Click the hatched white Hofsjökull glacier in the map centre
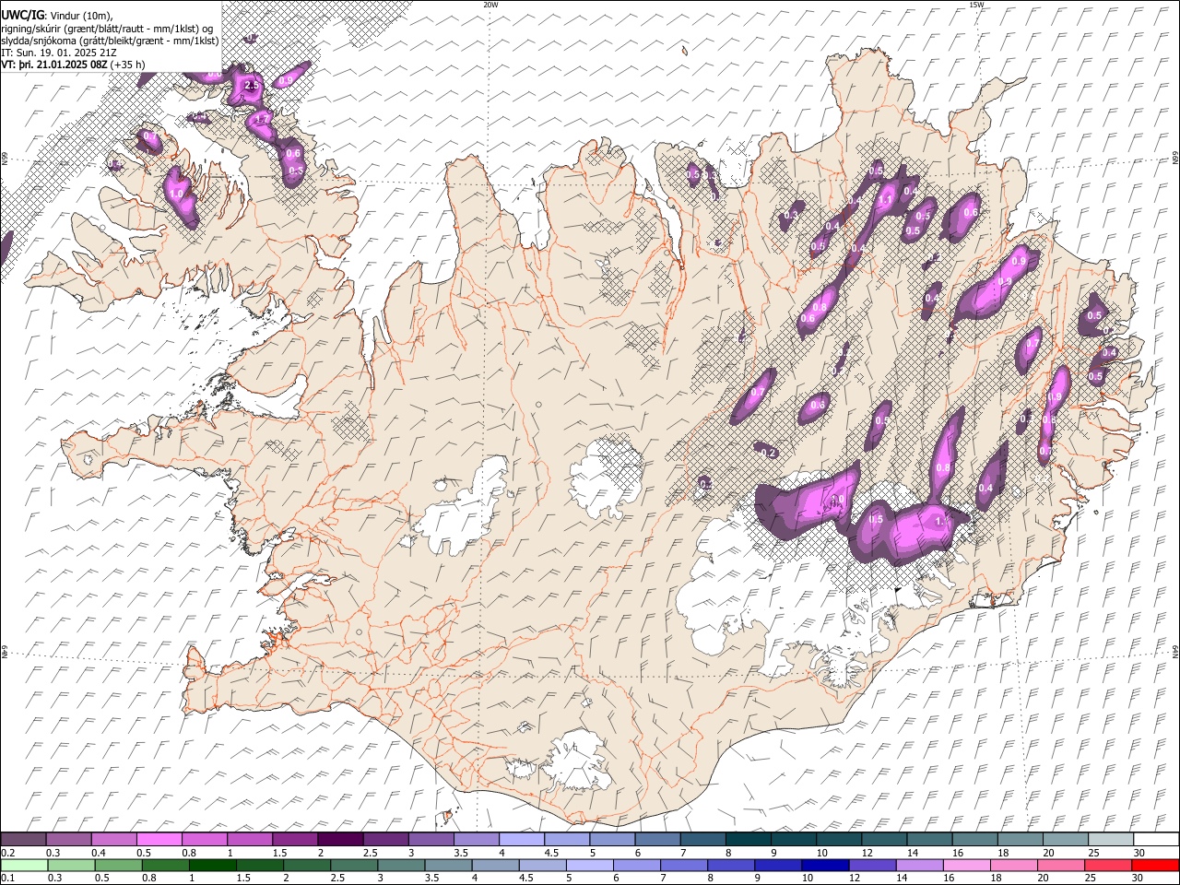 pyautogui.click(x=605, y=479)
